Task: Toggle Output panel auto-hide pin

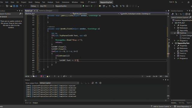Action: (166, 80)
